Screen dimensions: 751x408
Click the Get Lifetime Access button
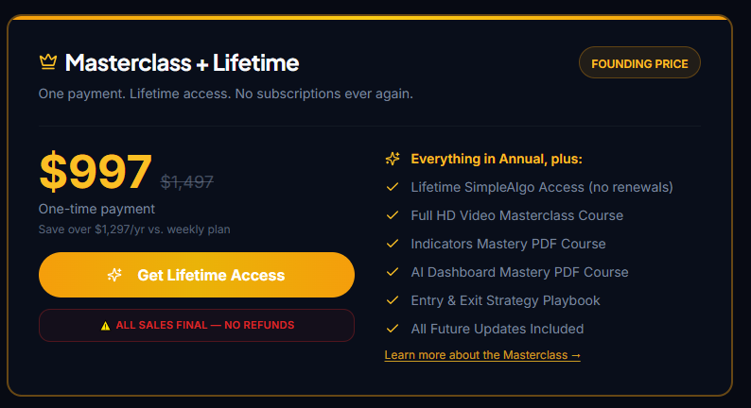point(197,275)
